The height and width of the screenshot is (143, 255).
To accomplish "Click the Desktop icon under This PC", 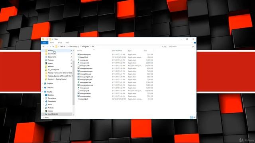I will coord(46,95).
